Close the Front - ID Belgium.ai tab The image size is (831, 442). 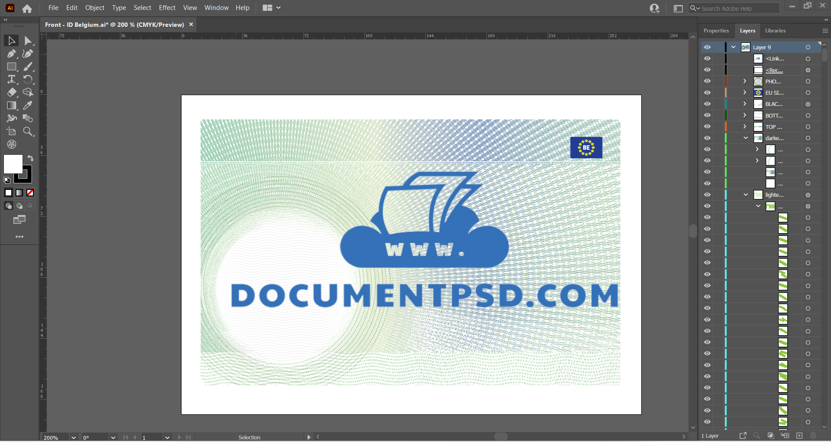click(x=191, y=24)
